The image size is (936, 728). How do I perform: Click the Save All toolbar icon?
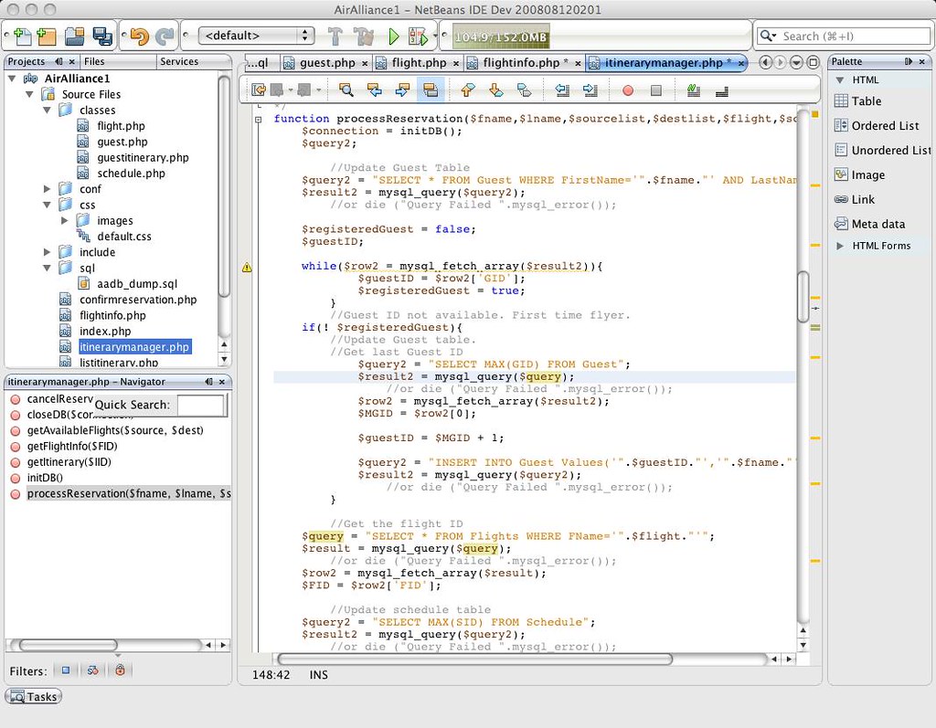coord(102,37)
